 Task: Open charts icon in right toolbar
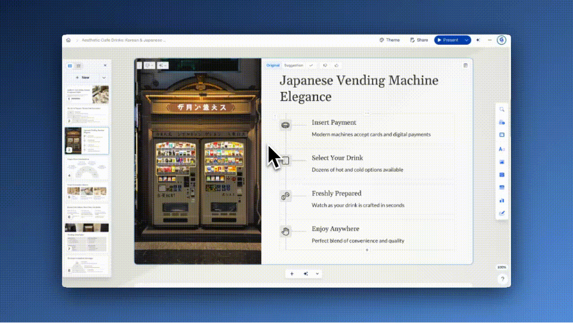tap(502, 200)
